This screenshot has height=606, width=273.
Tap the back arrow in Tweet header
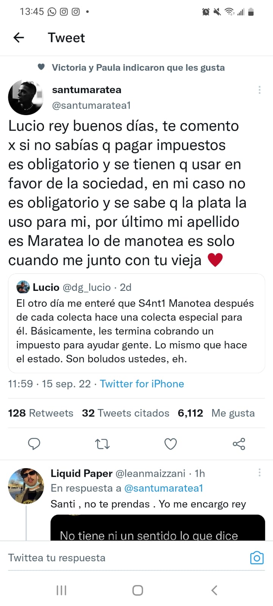[19, 37]
